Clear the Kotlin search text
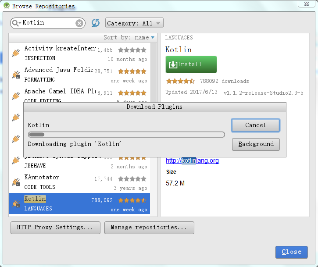This screenshot has height=267, width=318. point(79,23)
